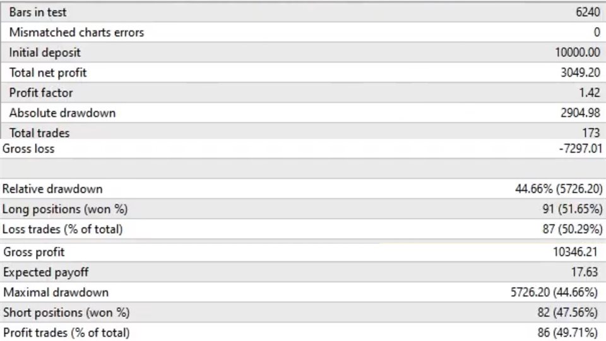Select the Total net profit value 3049.20
Viewport: 606px width, 341px height.
coord(580,73)
